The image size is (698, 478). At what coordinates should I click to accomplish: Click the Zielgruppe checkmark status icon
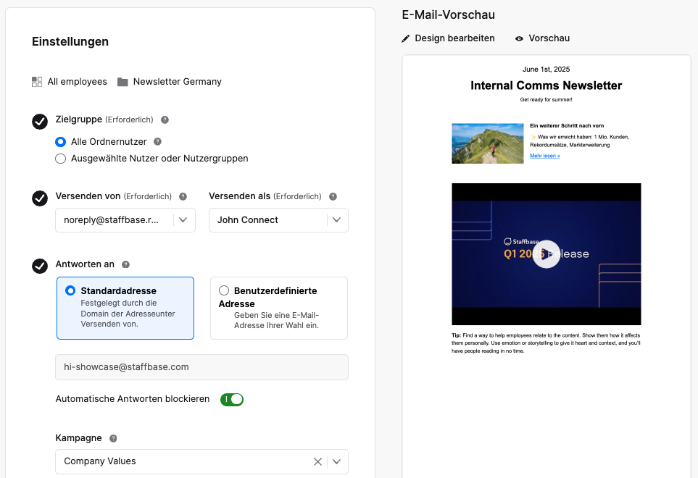click(x=40, y=122)
